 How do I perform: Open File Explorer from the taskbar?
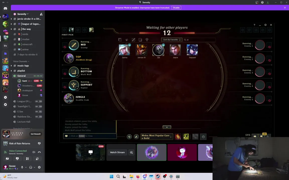tap(131, 176)
